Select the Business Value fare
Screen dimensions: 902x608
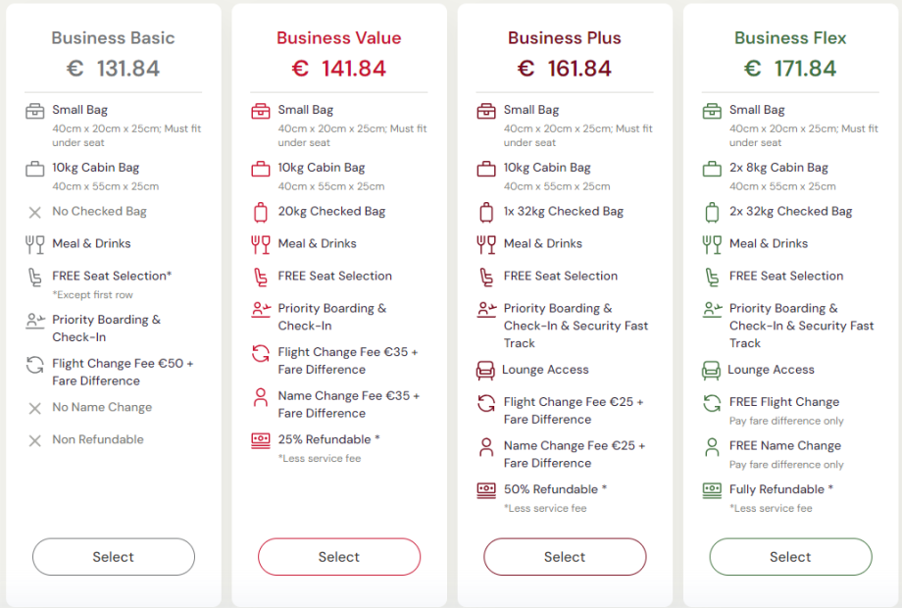click(x=338, y=556)
